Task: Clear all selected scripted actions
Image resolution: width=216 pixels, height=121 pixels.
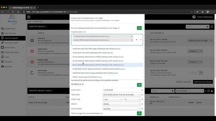Action: click(136, 40)
